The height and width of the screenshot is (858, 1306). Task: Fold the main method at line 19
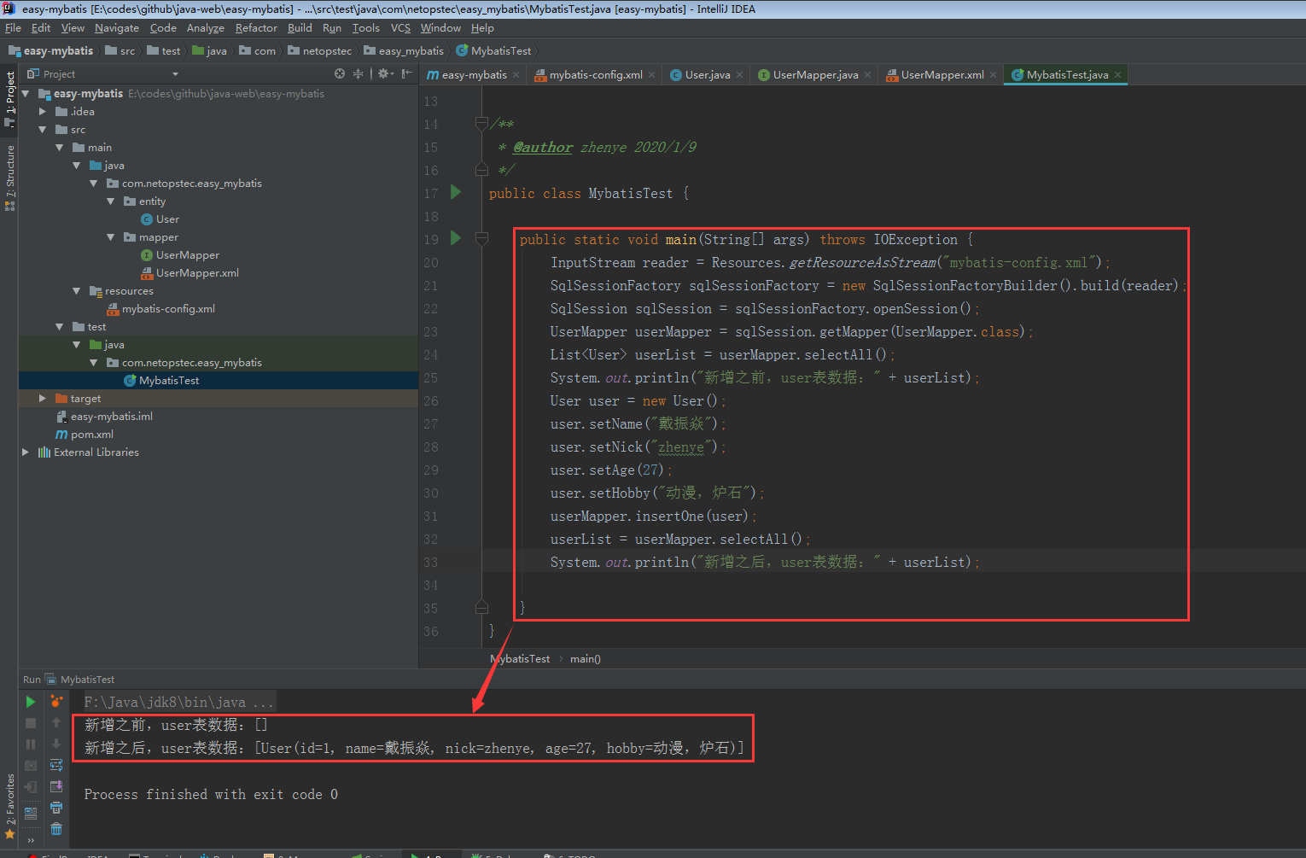[x=481, y=238]
